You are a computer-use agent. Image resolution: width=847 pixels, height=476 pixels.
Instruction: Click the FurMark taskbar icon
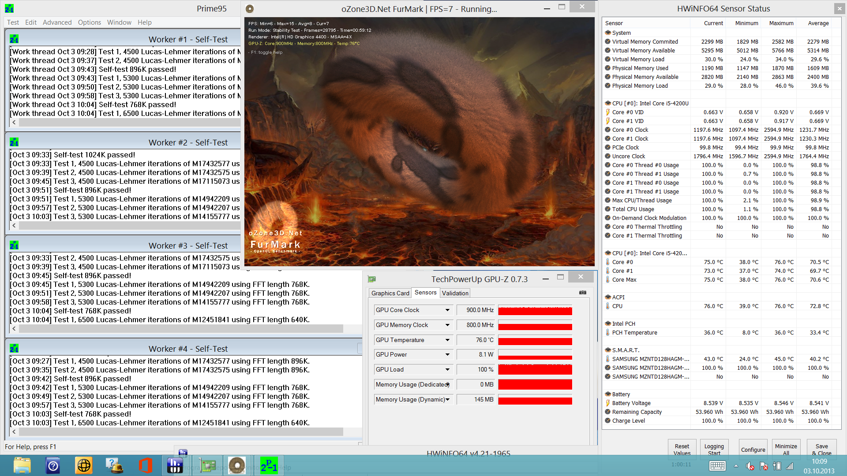point(237,465)
